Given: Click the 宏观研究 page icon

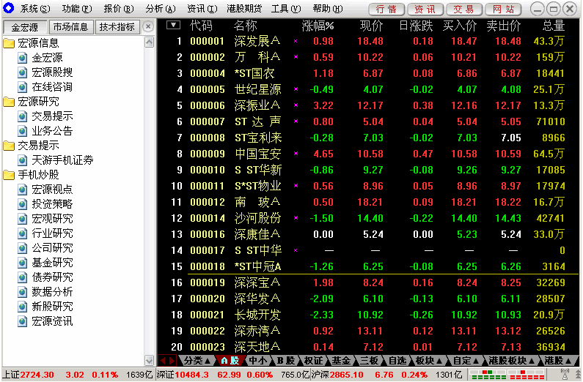Looking at the screenshot, I should click(23, 219).
